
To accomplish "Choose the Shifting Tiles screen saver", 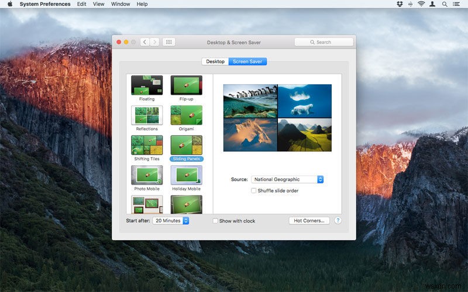I will (x=147, y=145).
